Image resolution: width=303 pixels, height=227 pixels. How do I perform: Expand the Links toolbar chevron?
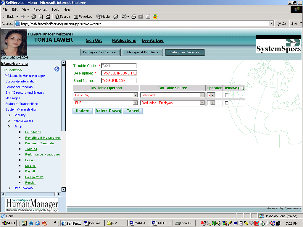(x=301, y=23)
